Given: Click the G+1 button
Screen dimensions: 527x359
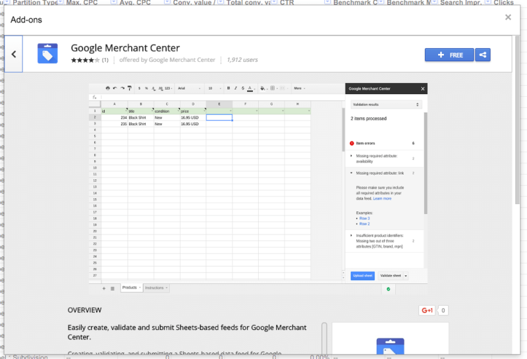Looking at the screenshot, I should (427, 310).
